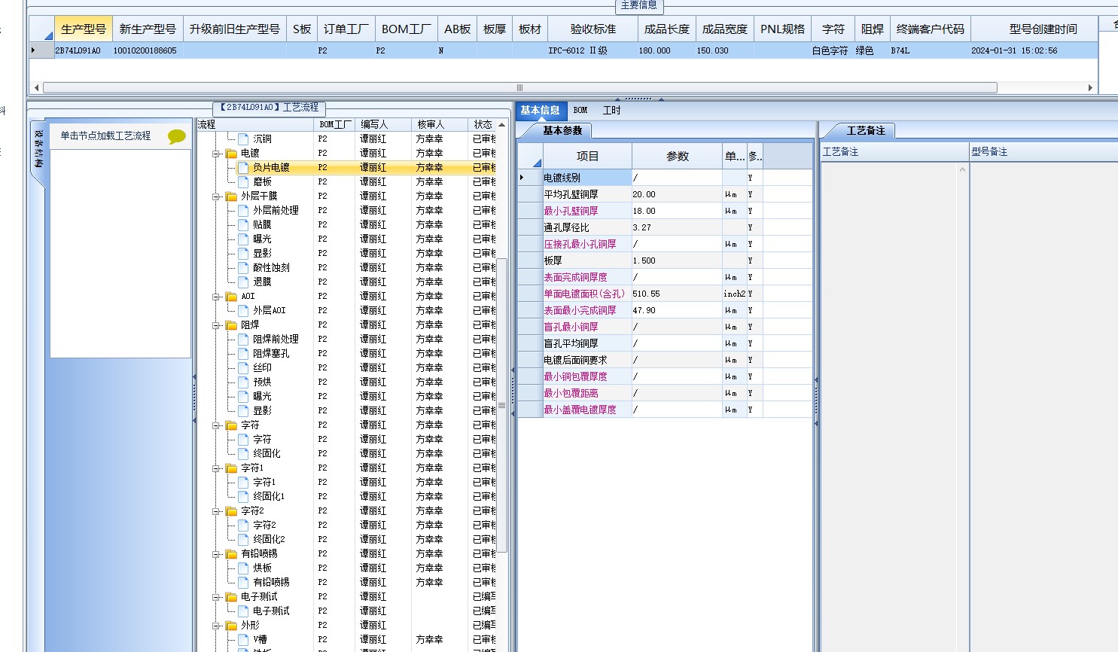Click the 外层干膜 folder icon

(x=231, y=197)
